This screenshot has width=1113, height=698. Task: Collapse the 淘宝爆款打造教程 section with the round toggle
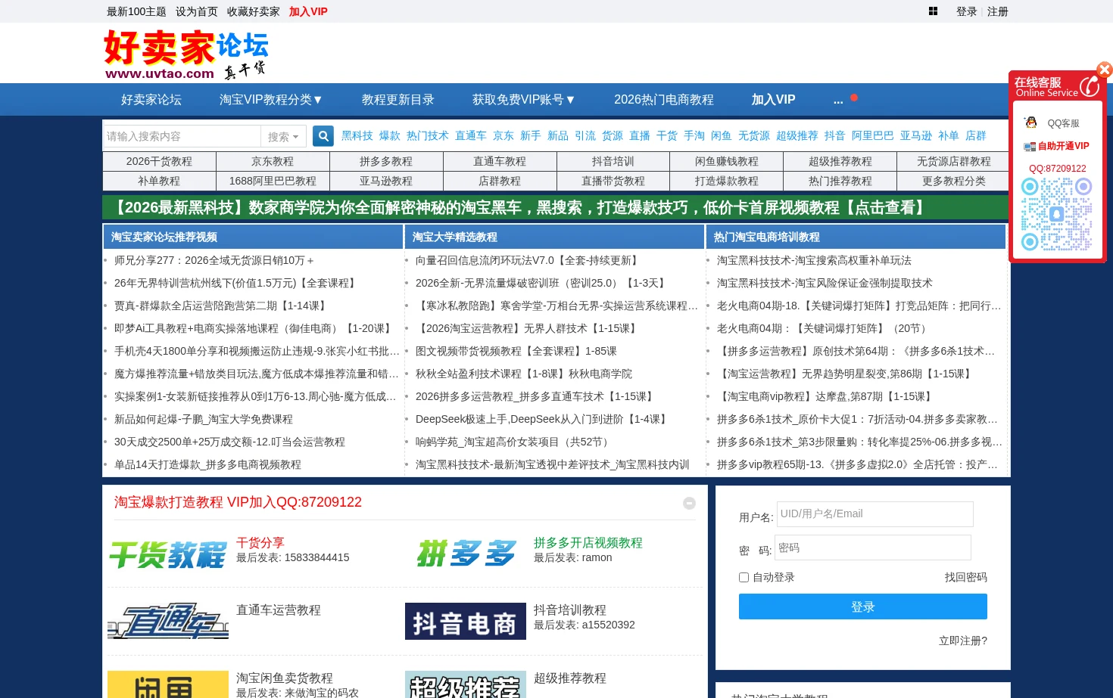pos(689,503)
